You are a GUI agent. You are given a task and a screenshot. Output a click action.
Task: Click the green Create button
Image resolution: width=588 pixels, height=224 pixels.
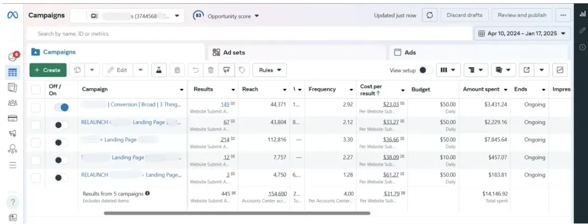pos(48,70)
